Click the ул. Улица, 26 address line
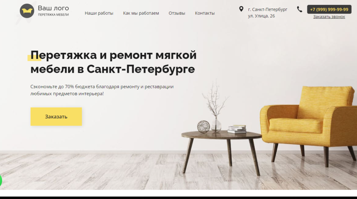The width and height of the screenshot is (357, 199). pos(261,16)
